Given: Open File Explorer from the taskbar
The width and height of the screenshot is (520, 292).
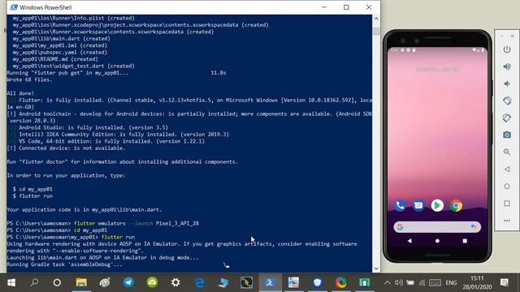Looking at the screenshot, I should click(81, 282).
